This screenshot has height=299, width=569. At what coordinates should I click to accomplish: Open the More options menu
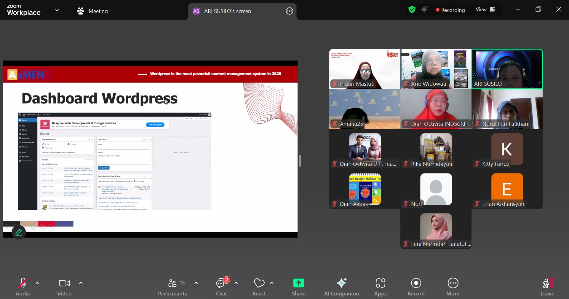coord(453,287)
